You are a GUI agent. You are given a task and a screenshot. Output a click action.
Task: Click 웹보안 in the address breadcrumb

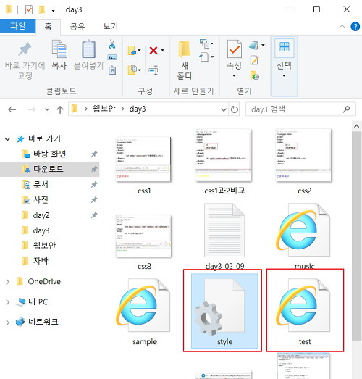[x=104, y=109]
